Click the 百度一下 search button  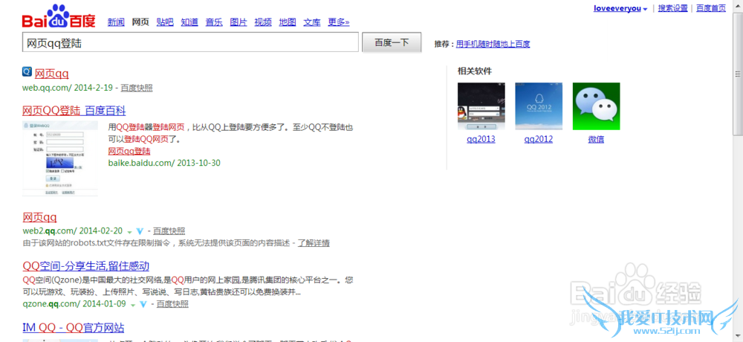point(392,42)
